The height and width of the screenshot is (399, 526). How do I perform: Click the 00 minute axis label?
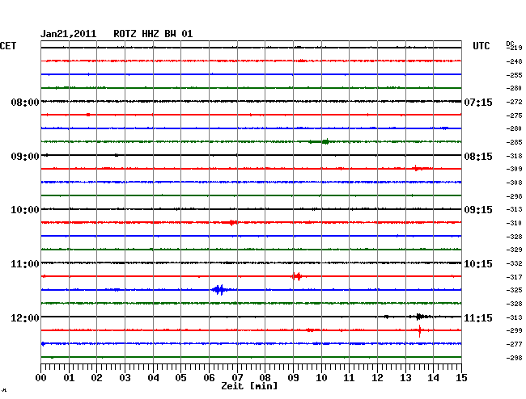pyautogui.click(x=40, y=377)
